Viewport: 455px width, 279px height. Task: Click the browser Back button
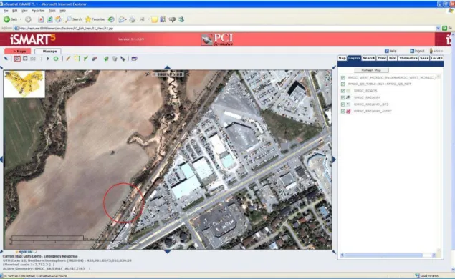pos(10,19)
